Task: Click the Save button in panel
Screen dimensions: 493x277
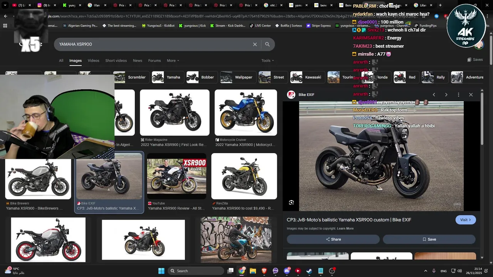Action: pyautogui.click(x=429, y=239)
